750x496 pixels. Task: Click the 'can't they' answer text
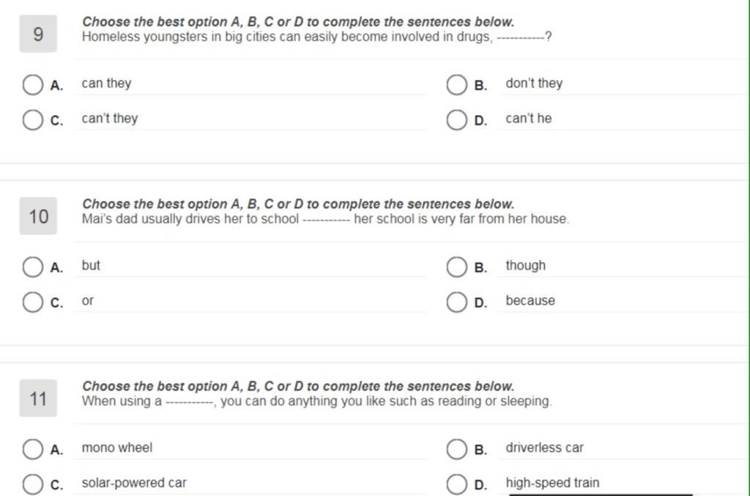click(110, 118)
